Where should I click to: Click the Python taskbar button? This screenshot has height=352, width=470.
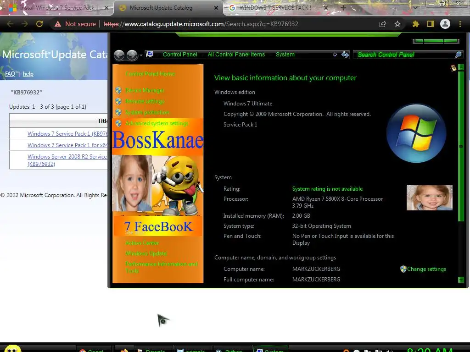232,349
